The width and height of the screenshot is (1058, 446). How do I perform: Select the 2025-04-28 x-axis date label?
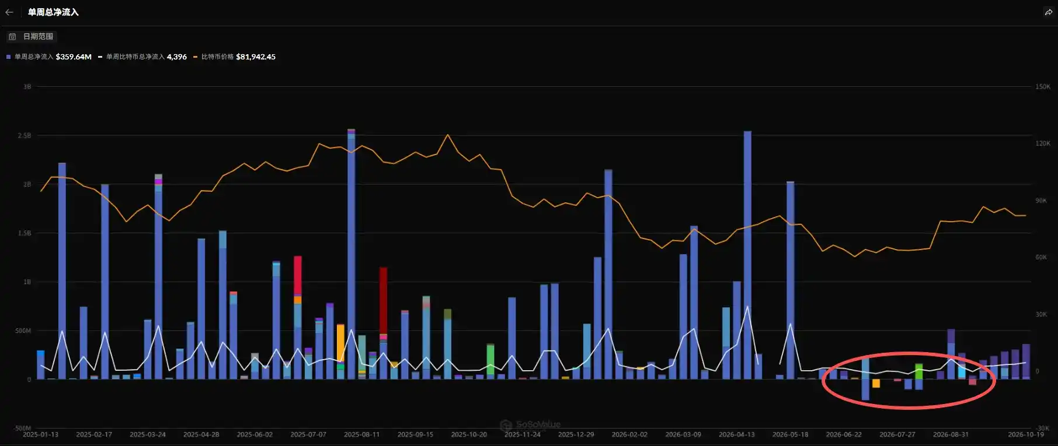[x=201, y=435]
